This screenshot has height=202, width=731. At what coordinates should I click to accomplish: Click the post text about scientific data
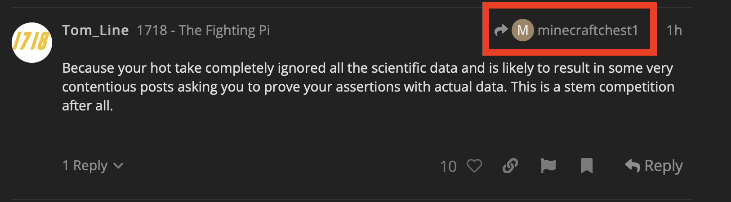(x=368, y=87)
